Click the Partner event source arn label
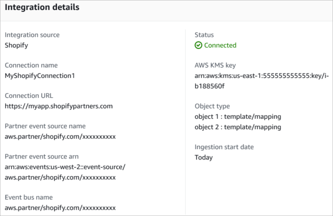This screenshot has width=333, height=216. [x=41, y=156]
